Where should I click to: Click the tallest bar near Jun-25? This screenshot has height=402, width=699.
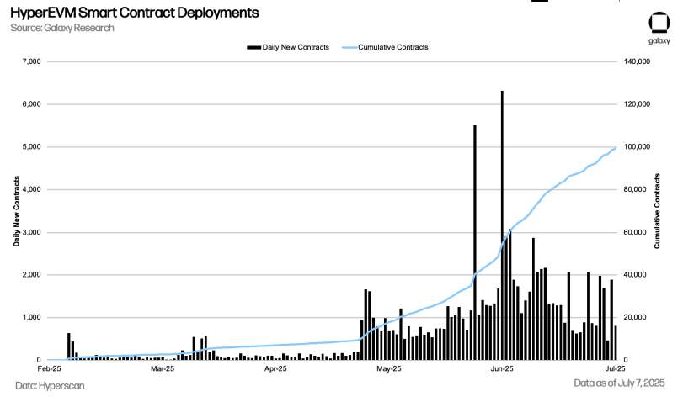click(502, 225)
